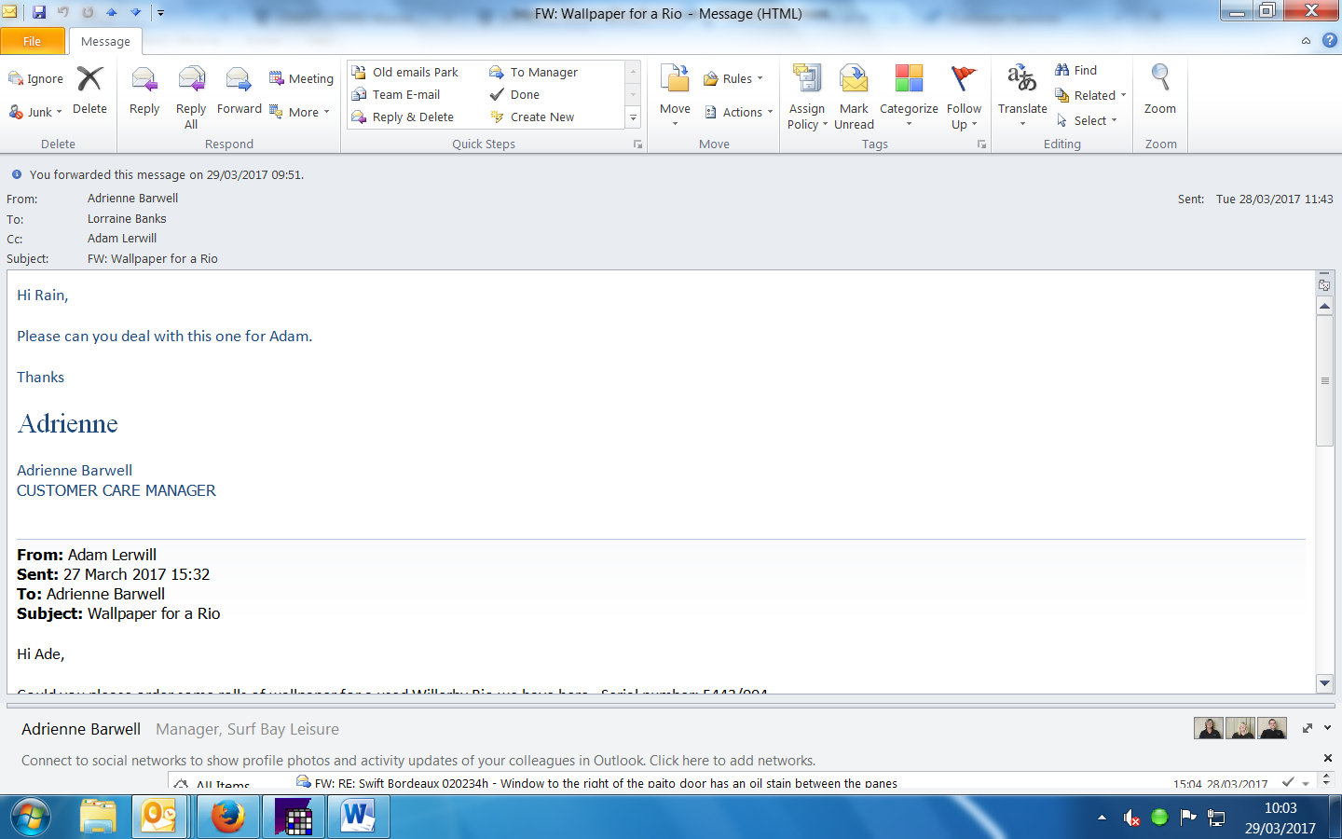Click the vertical scrollbar down arrow
This screenshot has height=839, width=1342.
click(x=1324, y=683)
